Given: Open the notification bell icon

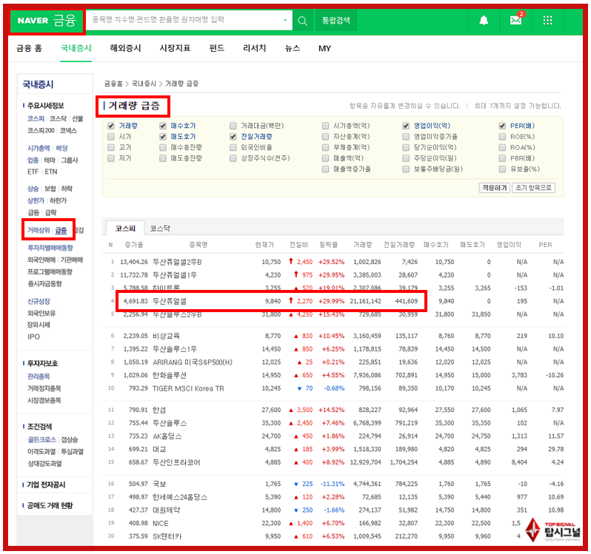Looking at the screenshot, I should click(x=484, y=20).
